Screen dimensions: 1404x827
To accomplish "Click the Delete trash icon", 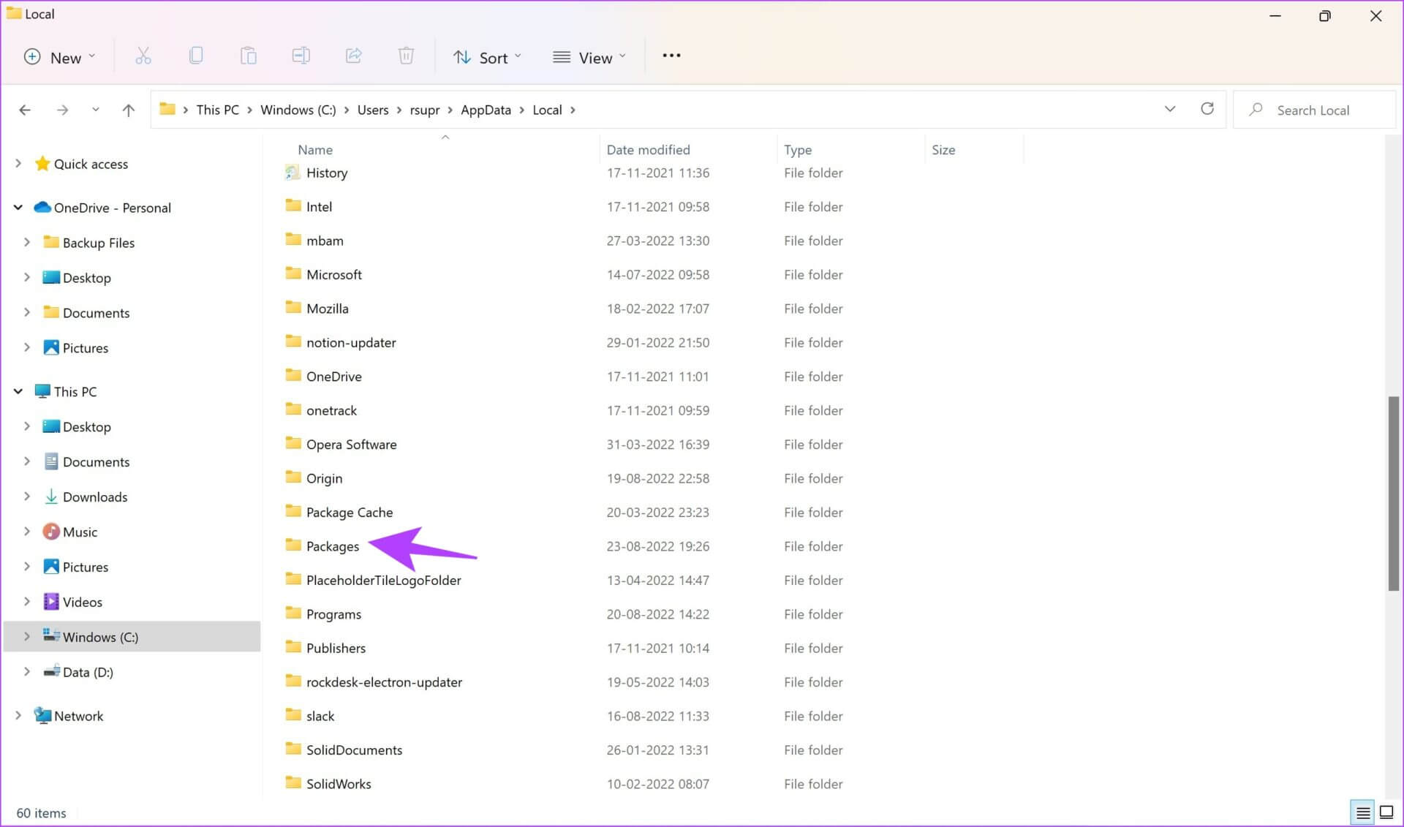I will click(407, 56).
